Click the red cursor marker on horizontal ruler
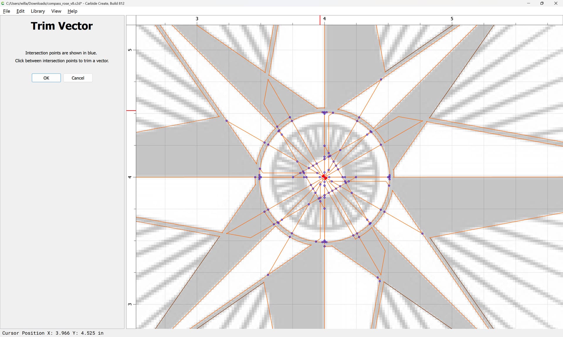The width and height of the screenshot is (563, 337). tap(320, 20)
